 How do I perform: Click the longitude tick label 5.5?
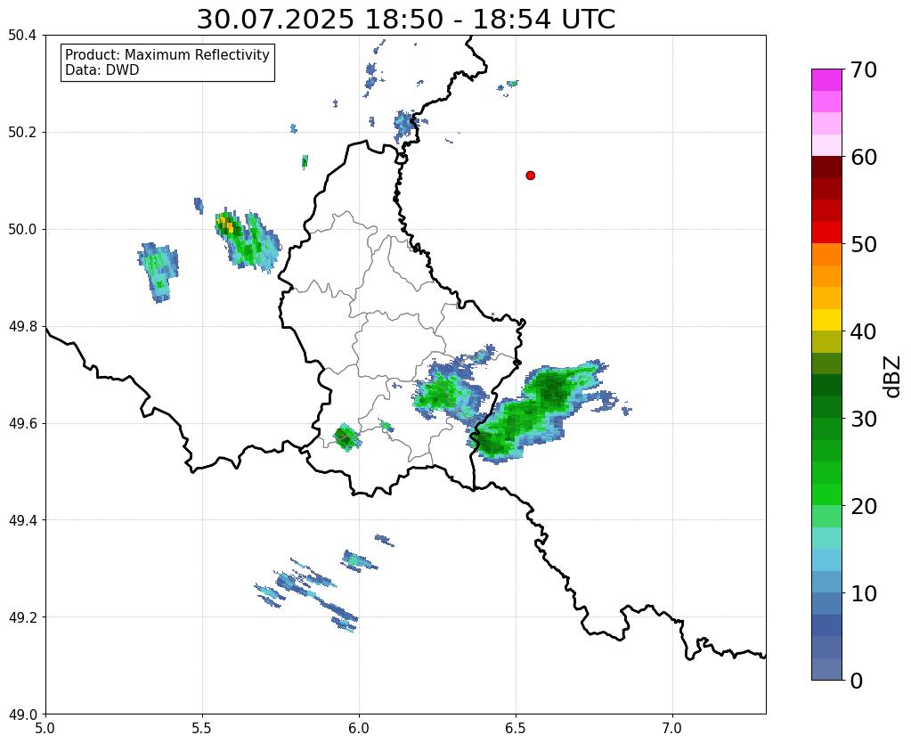click(x=202, y=728)
